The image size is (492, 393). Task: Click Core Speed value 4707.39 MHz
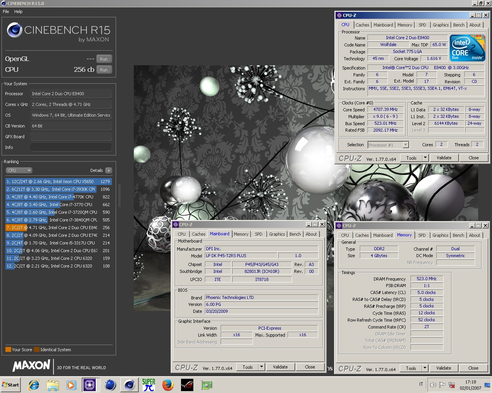coord(386,109)
